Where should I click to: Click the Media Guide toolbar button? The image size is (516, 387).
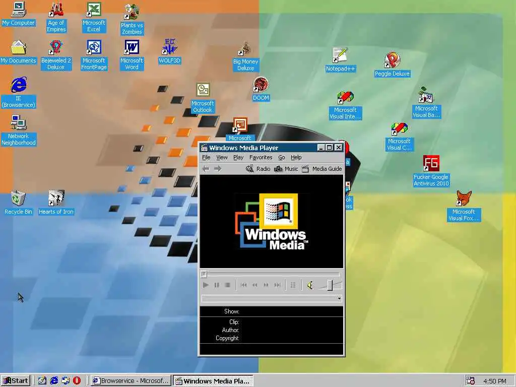322,169
